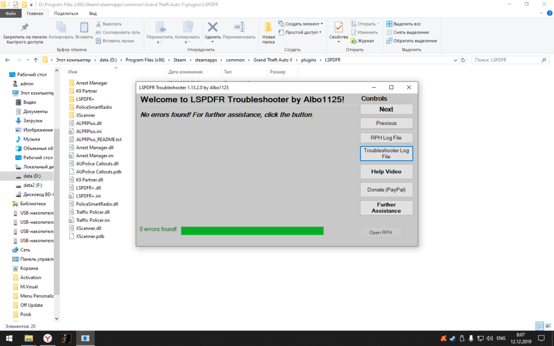Switch to the large icons view
This screenshot has width=554, height=346.
(548, 326)
